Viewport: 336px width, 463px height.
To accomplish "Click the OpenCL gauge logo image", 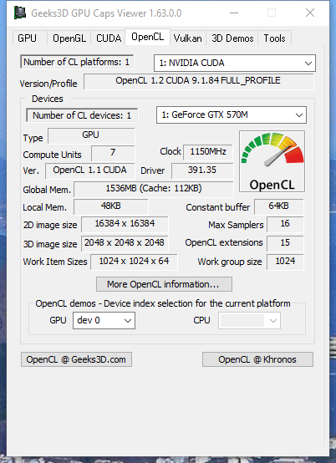I will coord(272,161).
